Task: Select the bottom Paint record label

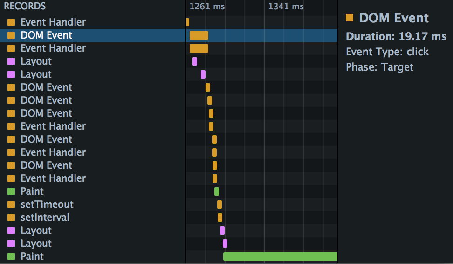Action: [32, 257]
